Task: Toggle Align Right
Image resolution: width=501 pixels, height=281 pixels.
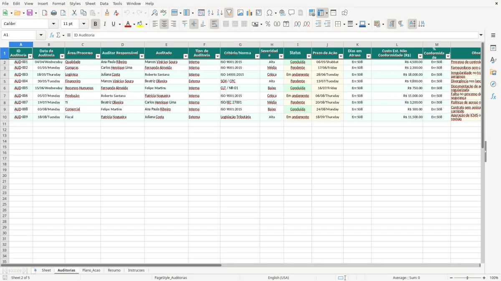Action: pos(173,24)
